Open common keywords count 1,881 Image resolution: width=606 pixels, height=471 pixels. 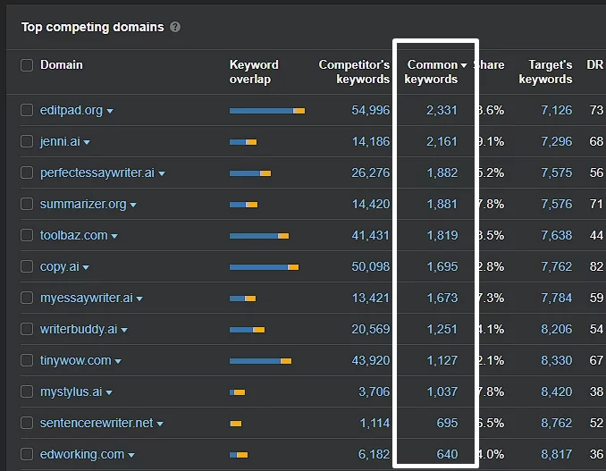pyautogui.click(x=442, y=205)
